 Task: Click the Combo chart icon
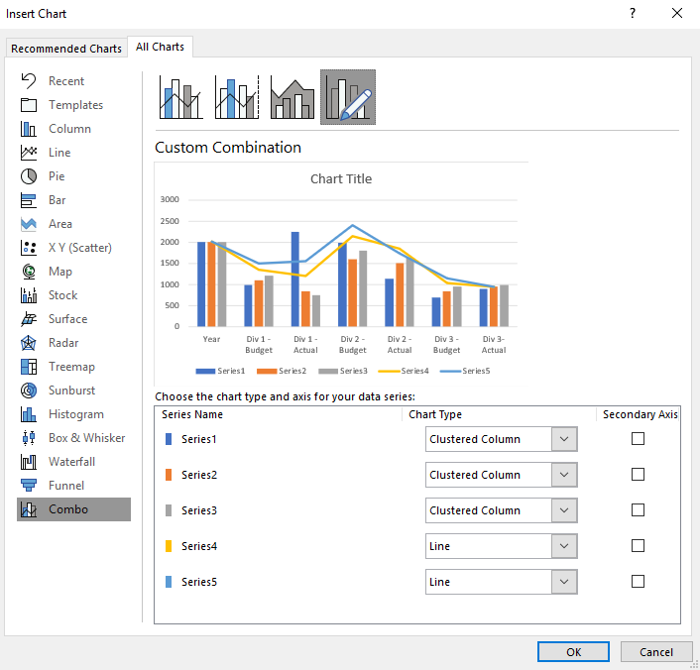[x=29, y=509]
